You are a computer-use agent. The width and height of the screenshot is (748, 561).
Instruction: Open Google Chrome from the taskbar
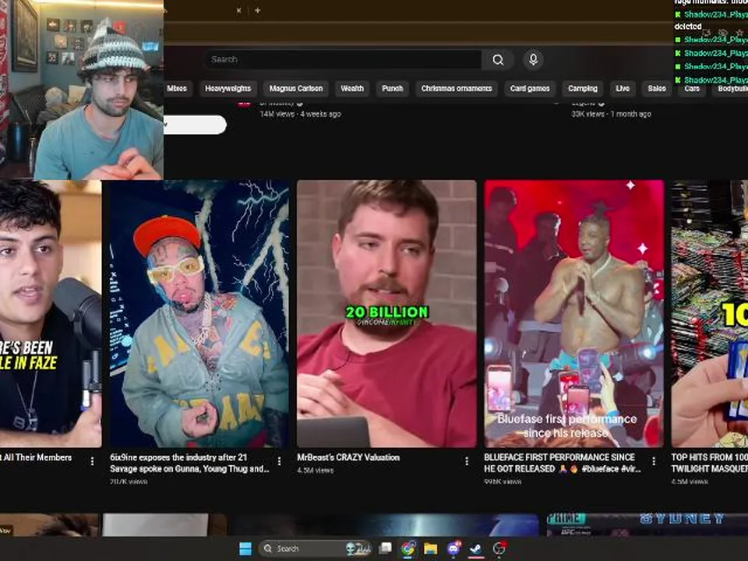point(408,549)
